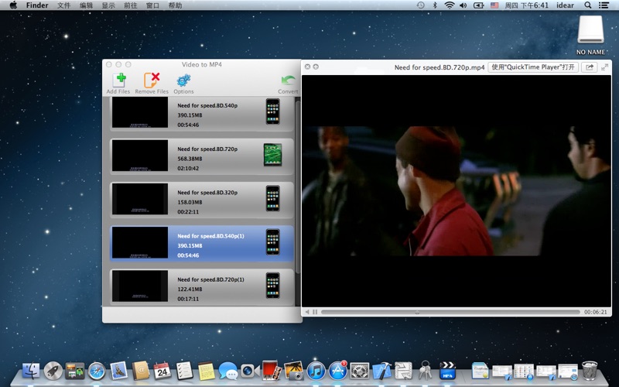Select video thumbnail of Need for speed.BD.540p
619x387 pixels.
pyautogui.click(x=140, y=112)
